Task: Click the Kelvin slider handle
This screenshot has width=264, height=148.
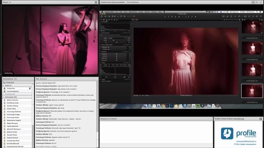Action: (x=113, y=40)
